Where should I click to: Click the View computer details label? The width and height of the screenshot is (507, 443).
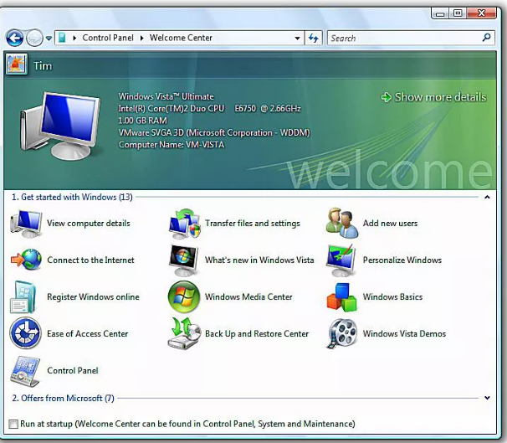(x=89, y=224)
